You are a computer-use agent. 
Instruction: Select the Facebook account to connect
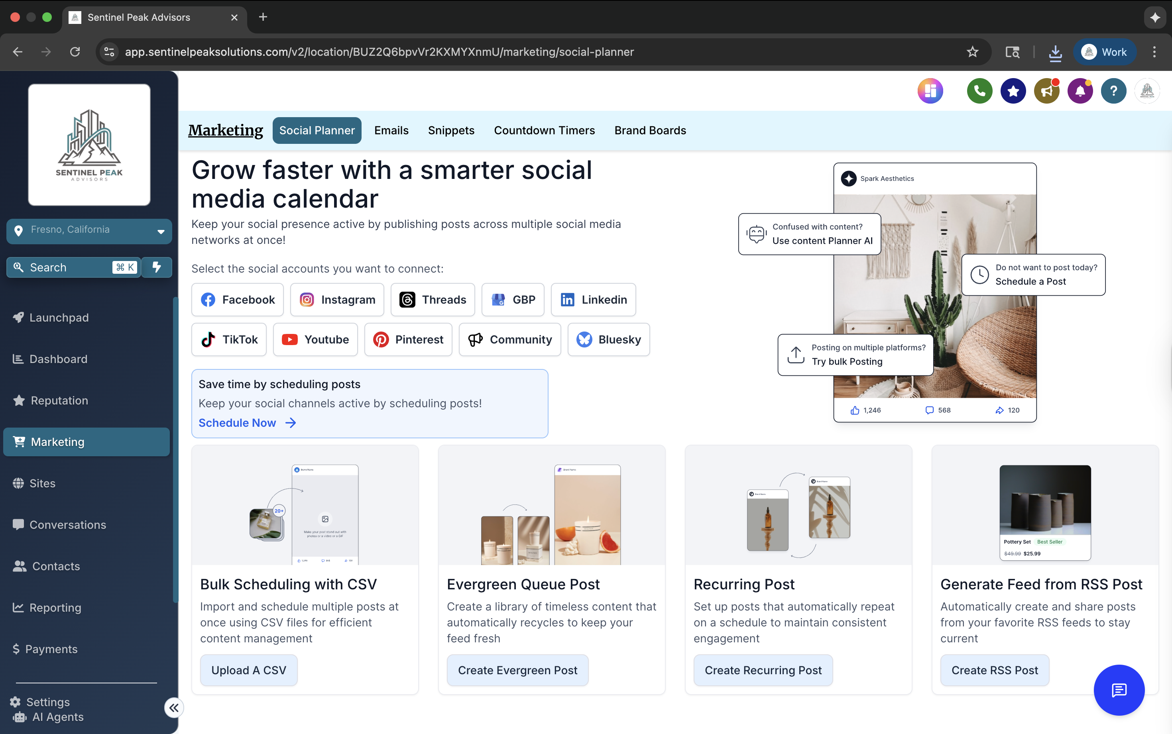click(238, 300)
